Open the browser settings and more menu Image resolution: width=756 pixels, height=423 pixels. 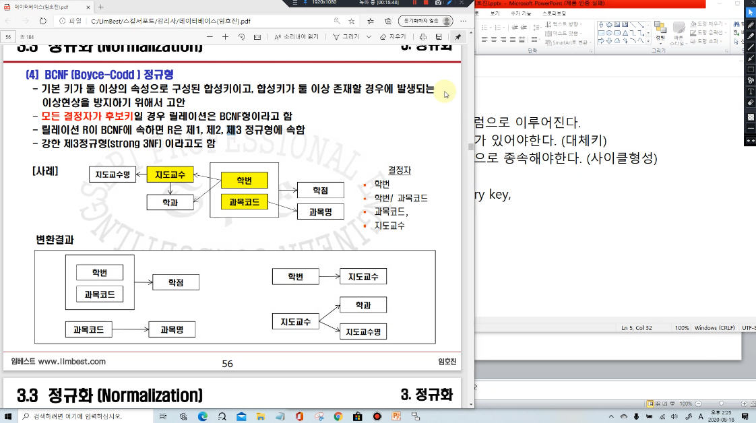pyautogui.click(x=464, y=21)
